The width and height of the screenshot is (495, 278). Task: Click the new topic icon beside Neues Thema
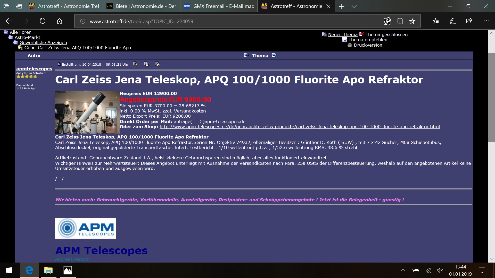click(324, 34)
